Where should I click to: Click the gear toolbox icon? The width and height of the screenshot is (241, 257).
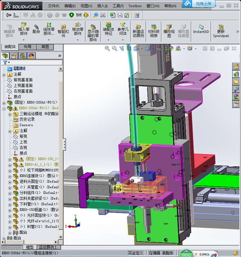[50, 15]
